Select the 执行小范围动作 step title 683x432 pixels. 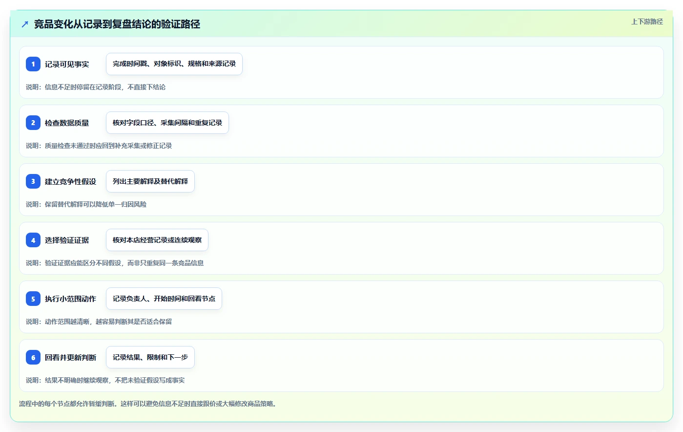coord(70,299)
